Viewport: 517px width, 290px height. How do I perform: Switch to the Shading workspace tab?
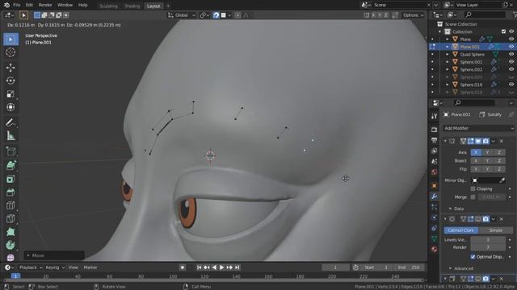(x=132, y=6)
